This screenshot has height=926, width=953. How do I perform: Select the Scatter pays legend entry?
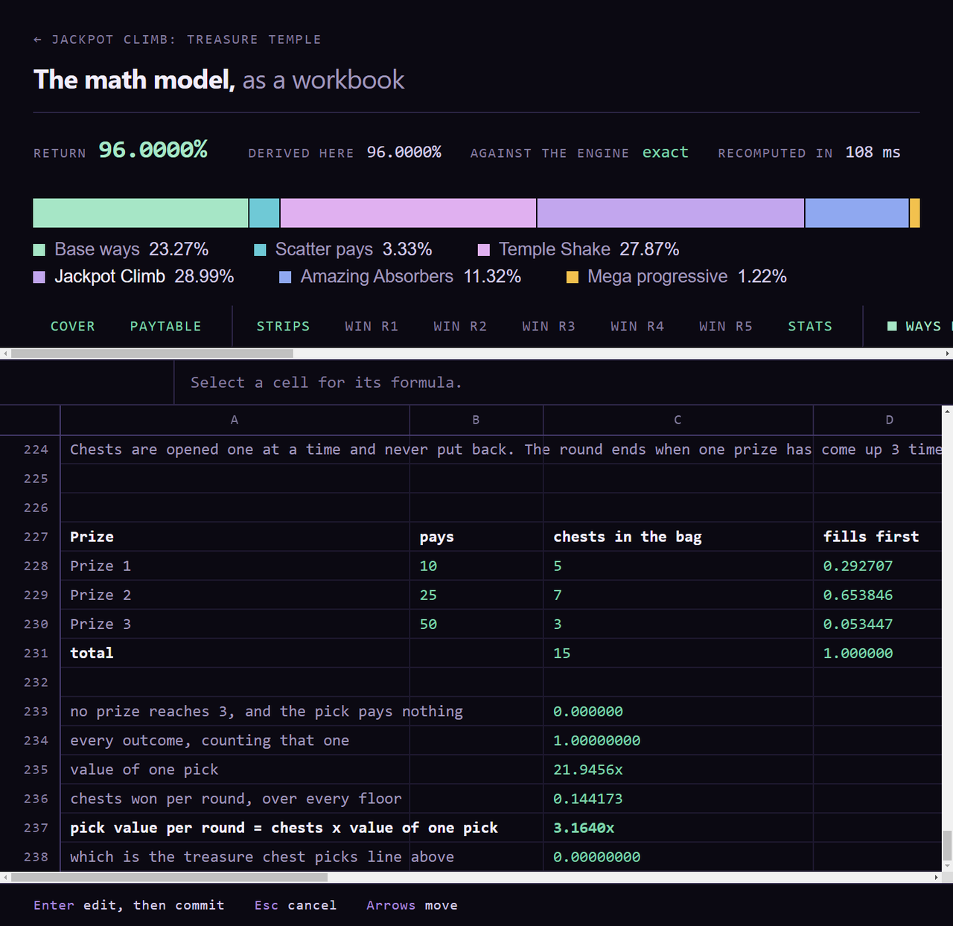pos(343,249)
